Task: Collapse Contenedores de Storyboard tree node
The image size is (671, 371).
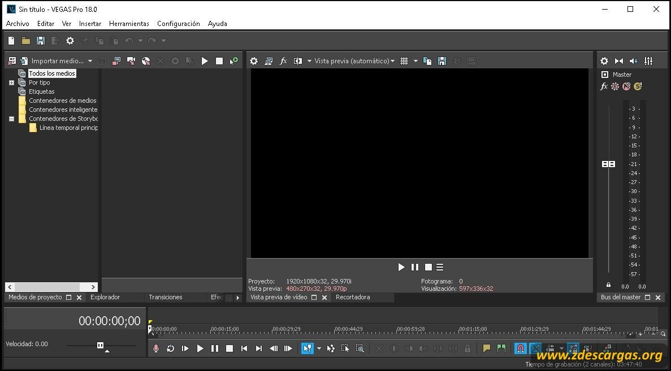Action: point(11,119)
